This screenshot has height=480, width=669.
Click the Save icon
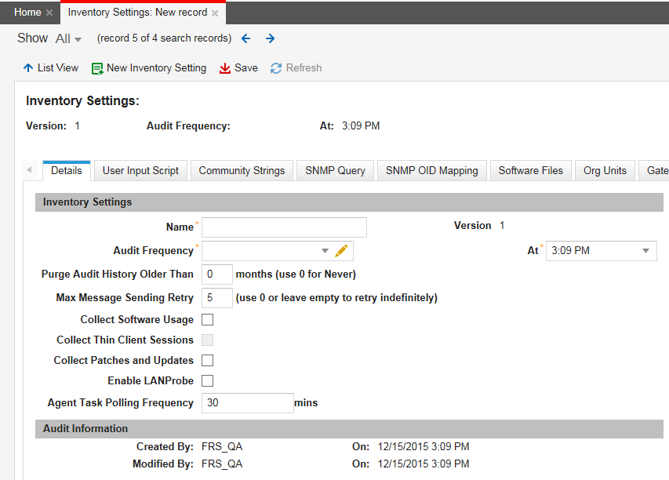224,67
